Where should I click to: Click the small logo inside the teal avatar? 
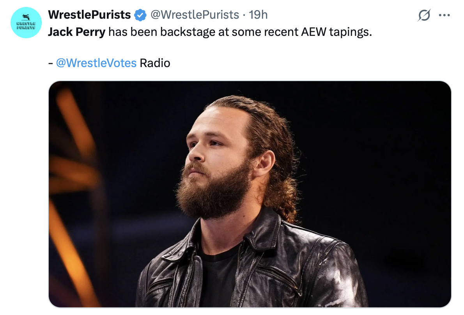(x=26, y=22)
